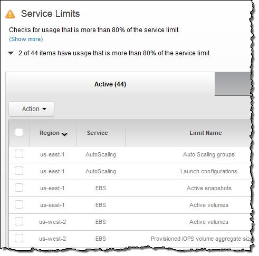The image size is (259, 256).
Task: Click the Show more link
Action: coord(26,39)
